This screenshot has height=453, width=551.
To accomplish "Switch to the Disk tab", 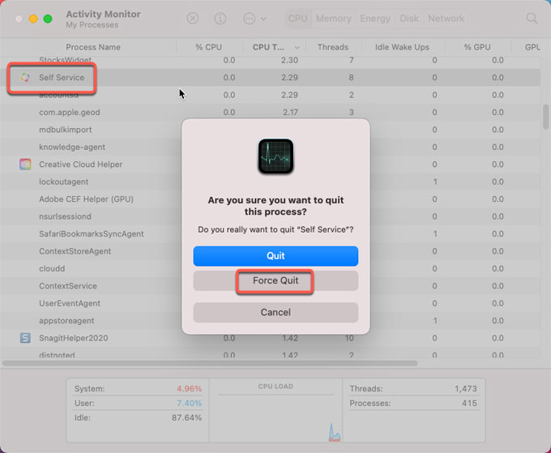I will [409, 19].
